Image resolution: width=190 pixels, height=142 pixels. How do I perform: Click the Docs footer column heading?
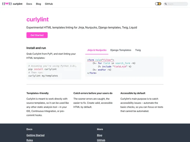[x=29, y=129]
